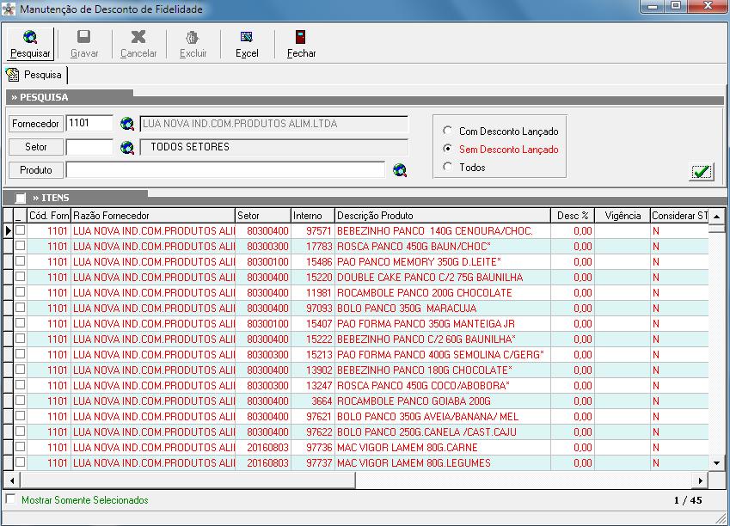Click the application icon in the title bar
This screenshot has height=526, width=730.
9,9
